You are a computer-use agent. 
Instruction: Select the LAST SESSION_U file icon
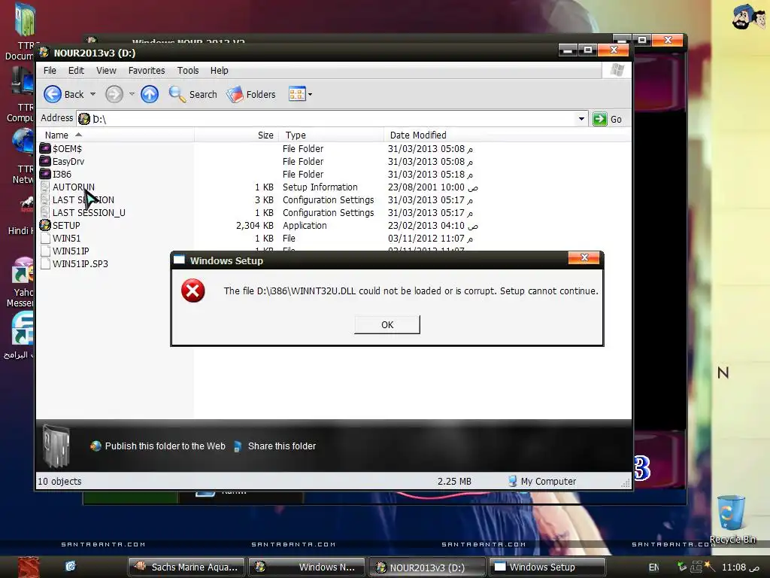[x=45, y=212]
